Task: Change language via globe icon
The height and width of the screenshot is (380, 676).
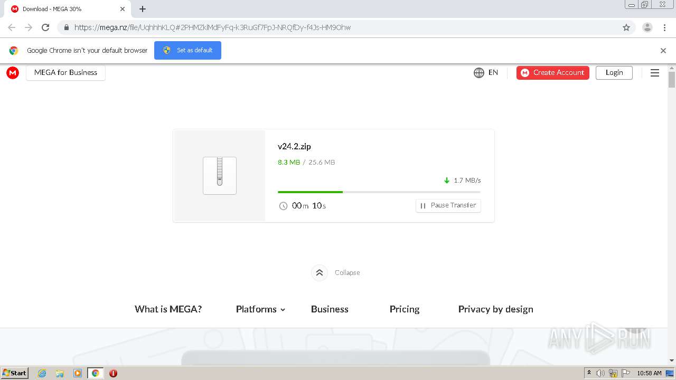Action: point(479,73)
